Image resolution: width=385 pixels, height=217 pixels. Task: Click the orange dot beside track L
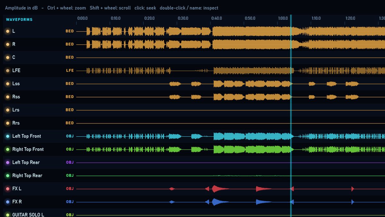tap(8, 31)
